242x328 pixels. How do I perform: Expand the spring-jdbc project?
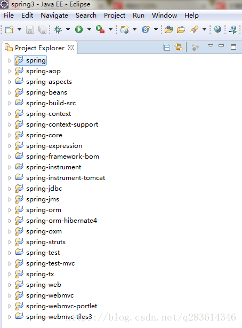coord(10,189)
